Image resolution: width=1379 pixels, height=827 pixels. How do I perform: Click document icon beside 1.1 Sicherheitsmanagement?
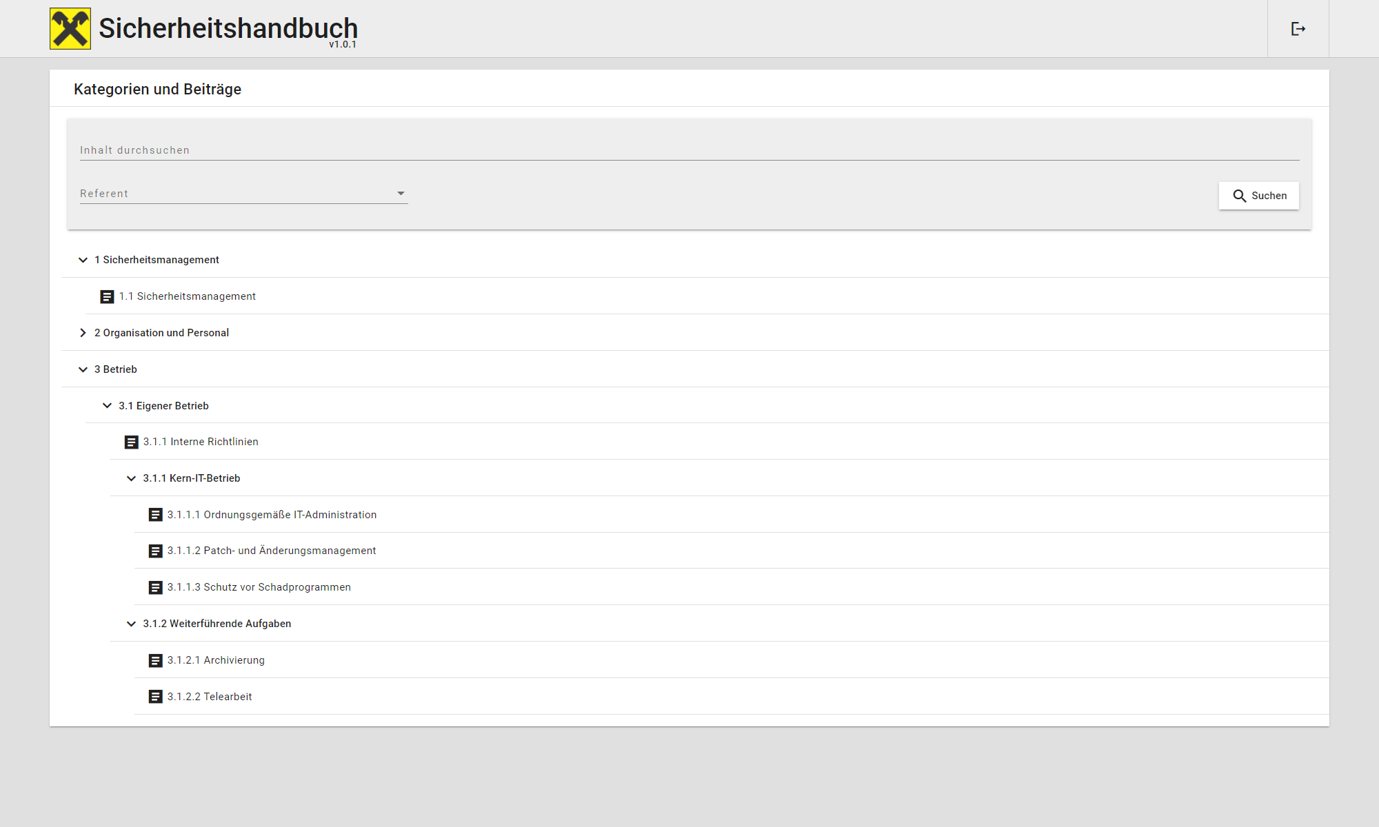(107, 297)
